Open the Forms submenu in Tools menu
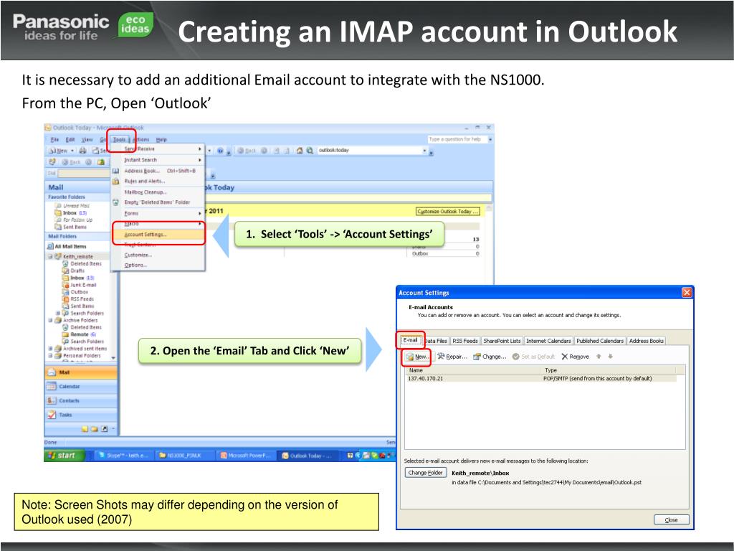Viewport: 734px width, 551px height. (x=158, y=213)
